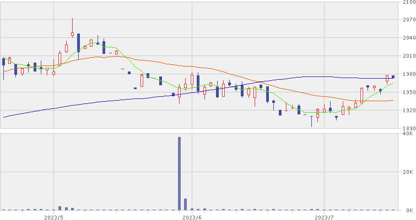
Task: Click the tallest volume bar in the chart
Action: pos(179,173)
